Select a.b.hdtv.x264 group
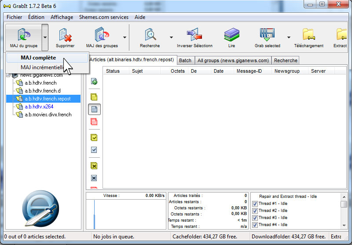This screenshot has height=245, width=352. [39, 107]
